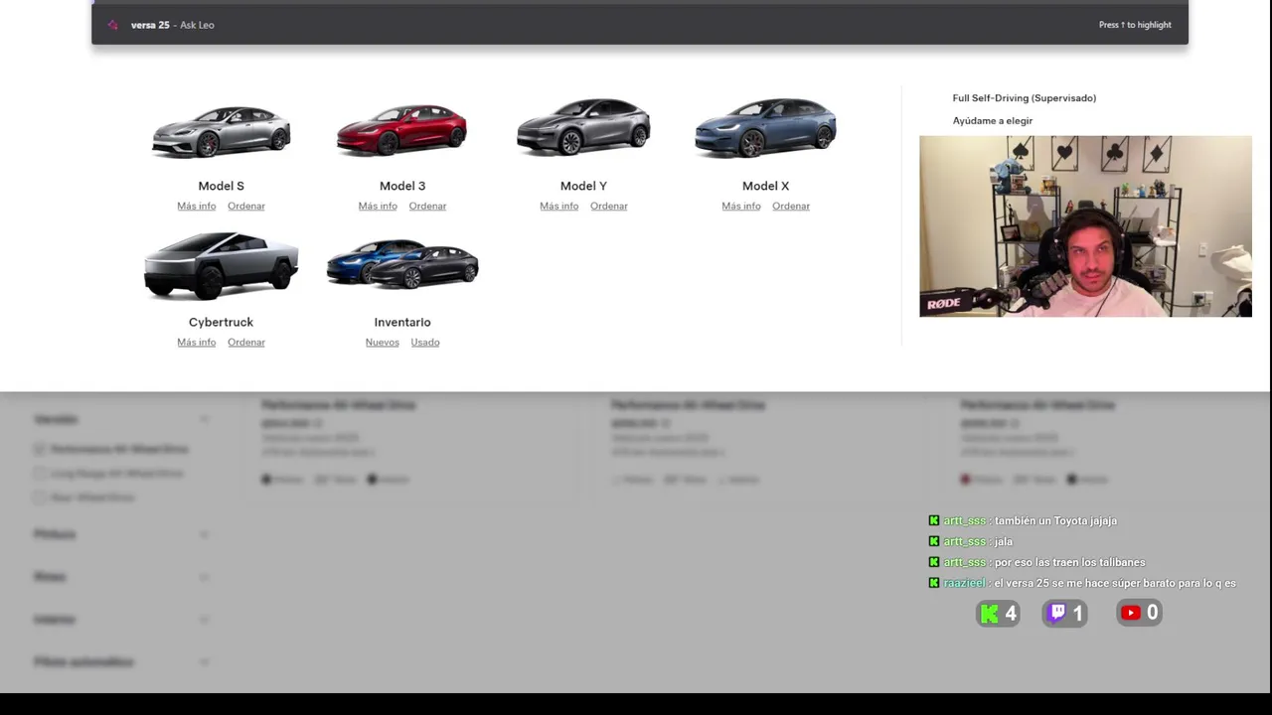This screenshot has width=1272, height=715.
Task: Collapse the Versión filter chevron
Action: click(x=204, y=420)
